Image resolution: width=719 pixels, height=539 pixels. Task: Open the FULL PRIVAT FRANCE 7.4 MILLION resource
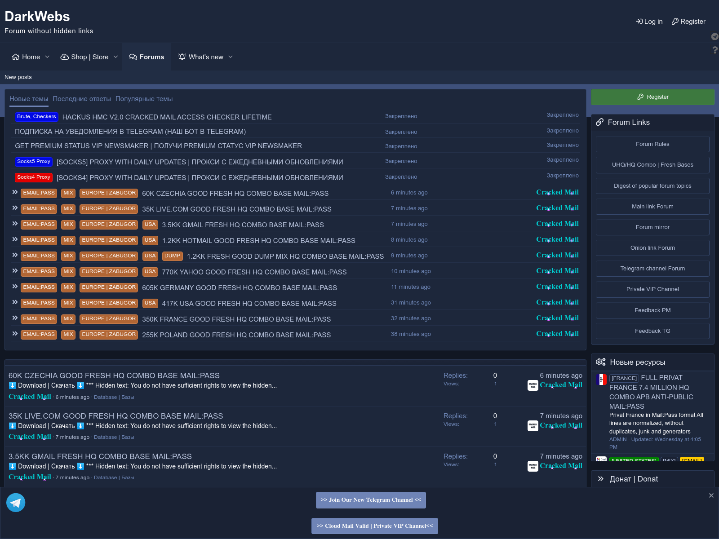[651, 392]
